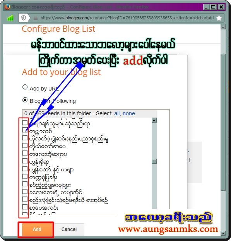Maximize the Firefox window
231x241 pixels.
(x=213, y=7)
